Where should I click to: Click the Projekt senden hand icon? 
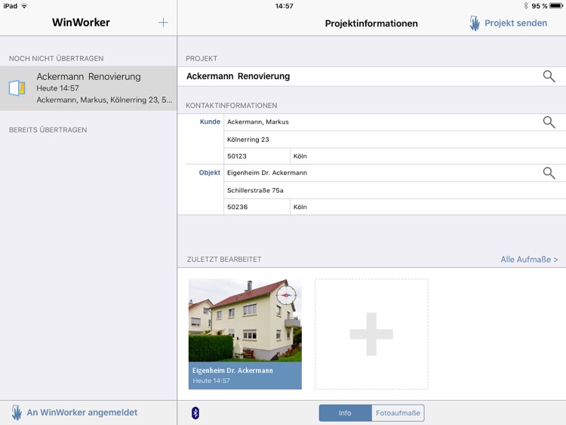click(475, 23)
